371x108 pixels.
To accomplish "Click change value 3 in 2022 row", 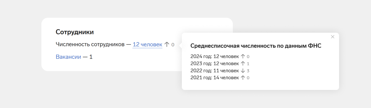I will (x=248, y=71).
